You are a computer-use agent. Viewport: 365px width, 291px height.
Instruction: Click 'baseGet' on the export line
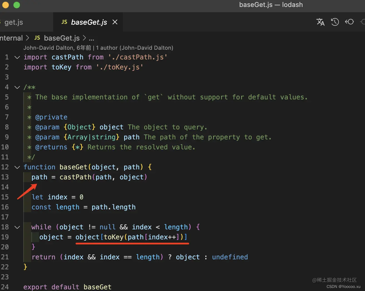click(97, 287)
